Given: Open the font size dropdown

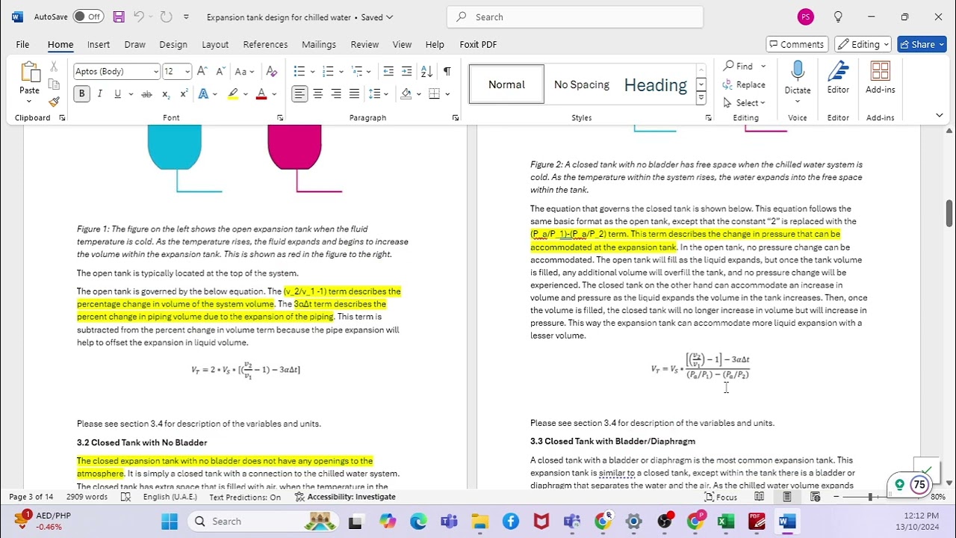Looking at the screenshot, I should pyautogui.click(x=187, y=72).
